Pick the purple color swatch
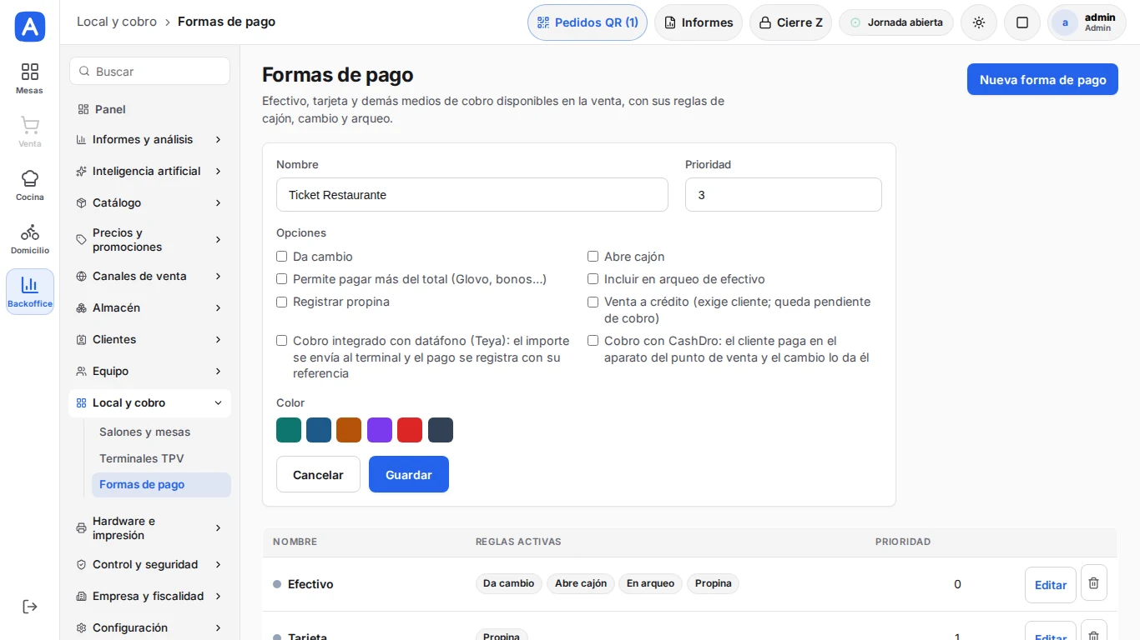 pos(380,430)
